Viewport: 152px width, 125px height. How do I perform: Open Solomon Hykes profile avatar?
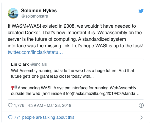pos(13,13)
